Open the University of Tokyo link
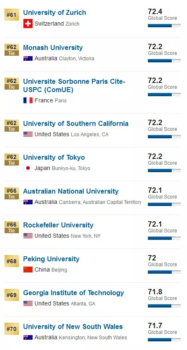 [54, 157]
